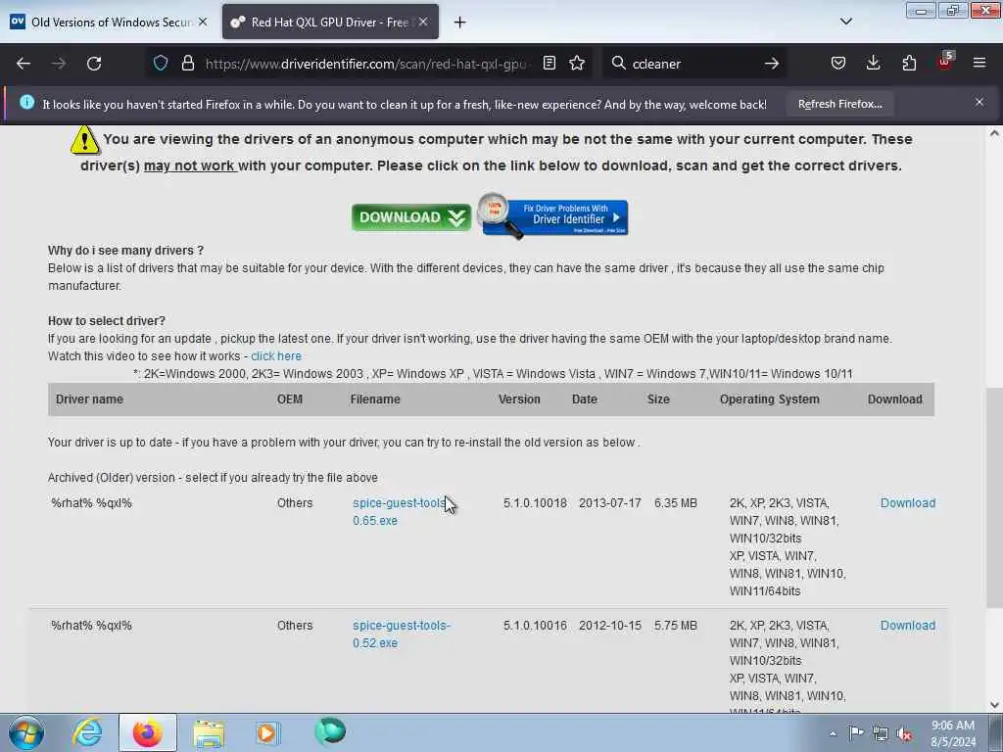Open the taskbar clock and date
This screenshot has width=1003, height=752.
(953, 733)
